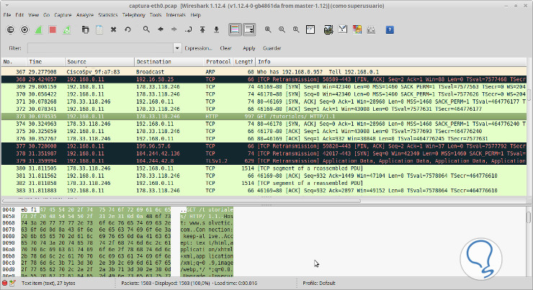Select packet 373 HTTP GET row

click(x=264, y=117)
